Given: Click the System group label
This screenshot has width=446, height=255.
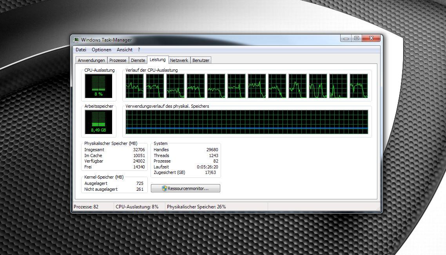Looking at the screenshot, I should pos(160,144).
